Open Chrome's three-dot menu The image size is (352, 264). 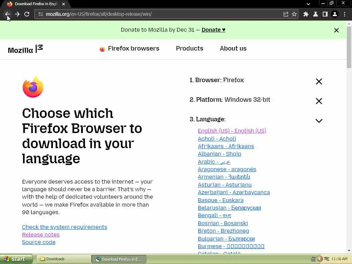pos(344,14)
